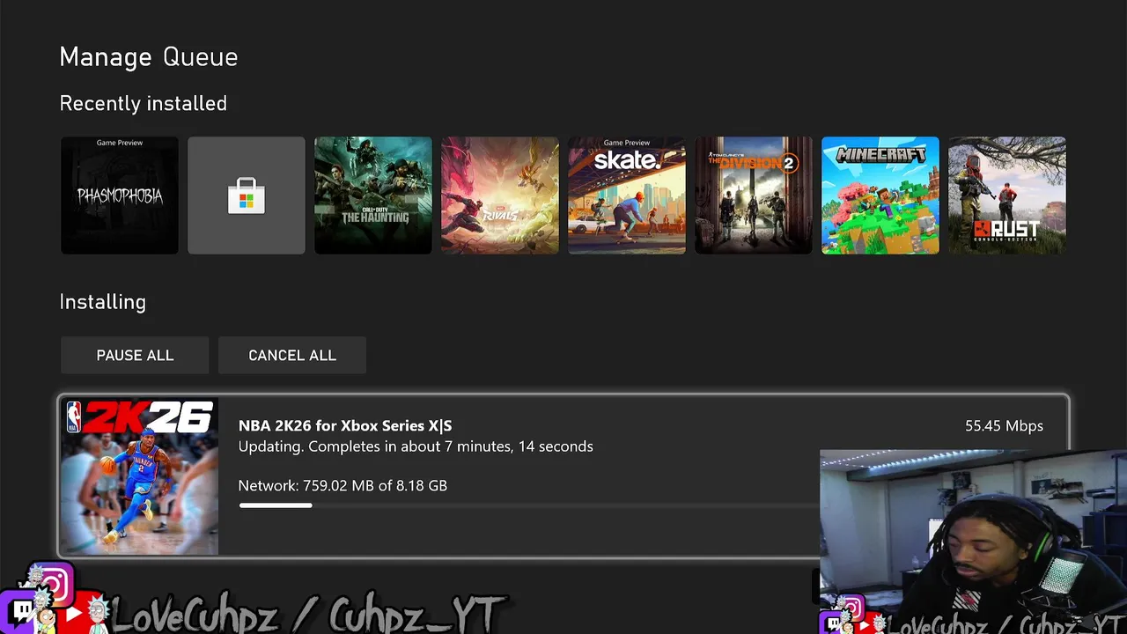1127x634 pixels.
Task: Click the Installing section heading
Action: click(103, 302)
